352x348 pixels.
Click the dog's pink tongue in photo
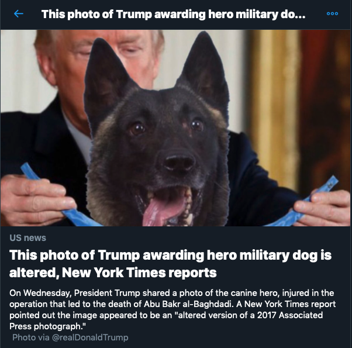(x=163, y=210)
